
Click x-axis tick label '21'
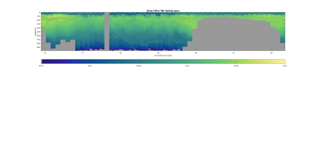(234, 53)
